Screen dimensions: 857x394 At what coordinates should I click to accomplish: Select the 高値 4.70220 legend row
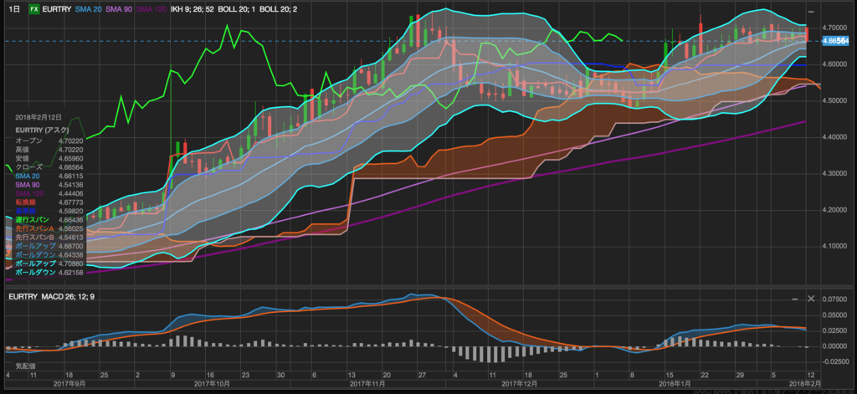[49, 149]
